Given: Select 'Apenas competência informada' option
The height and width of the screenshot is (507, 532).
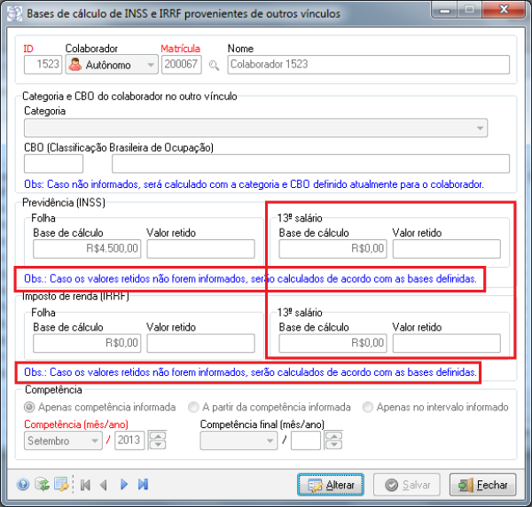Looking at the screenshot, I should [x=29, y=408].
